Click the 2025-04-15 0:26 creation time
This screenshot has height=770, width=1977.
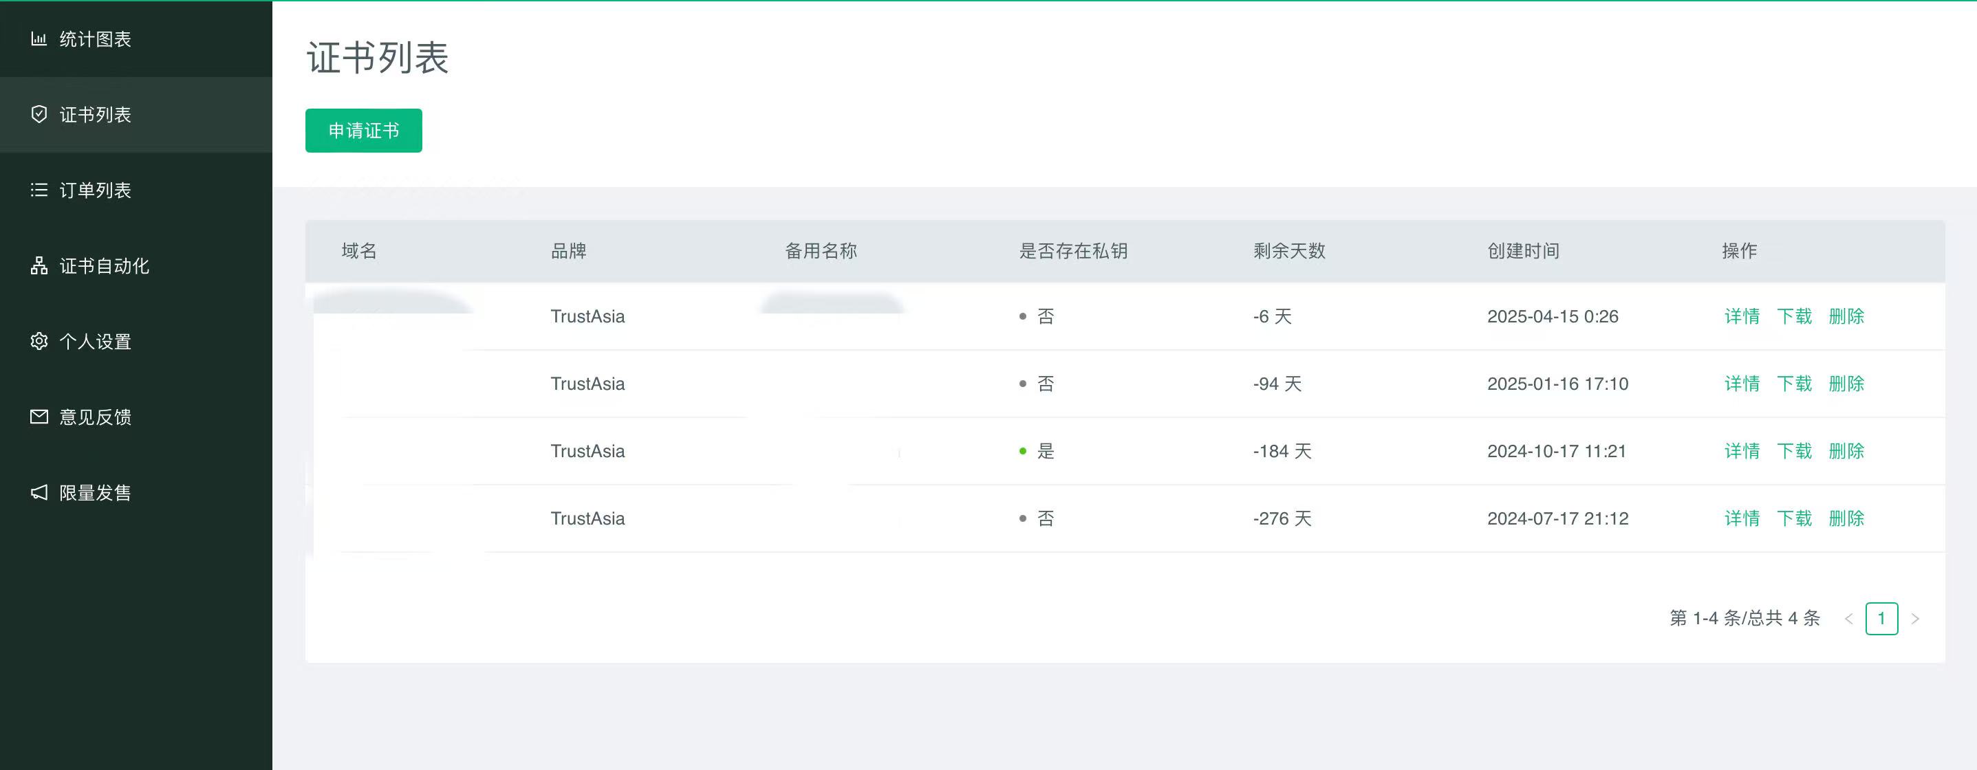coord(1553,316)
